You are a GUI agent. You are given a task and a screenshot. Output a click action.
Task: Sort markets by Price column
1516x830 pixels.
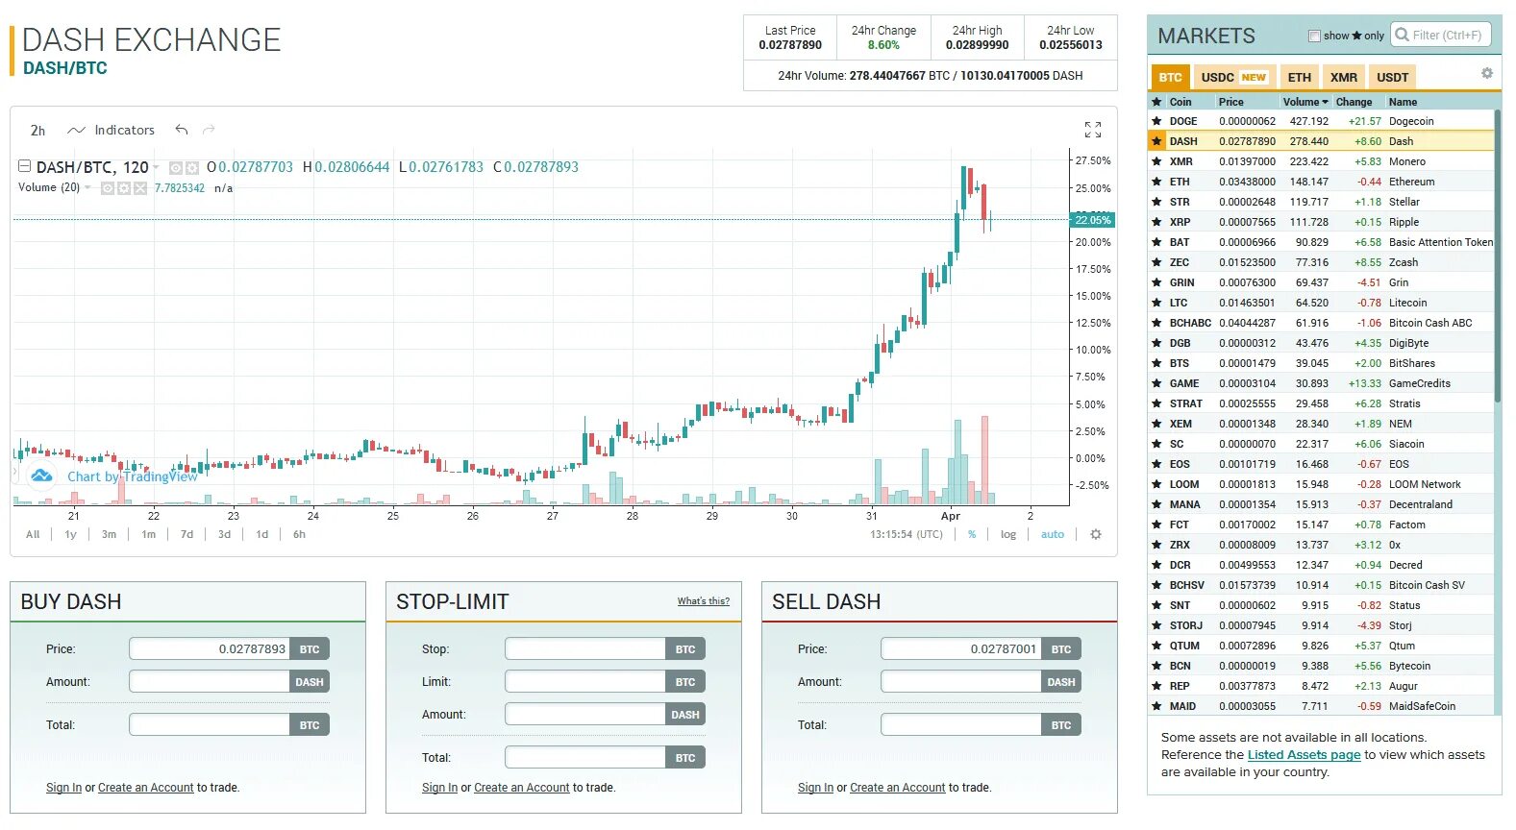point(1230,102)
